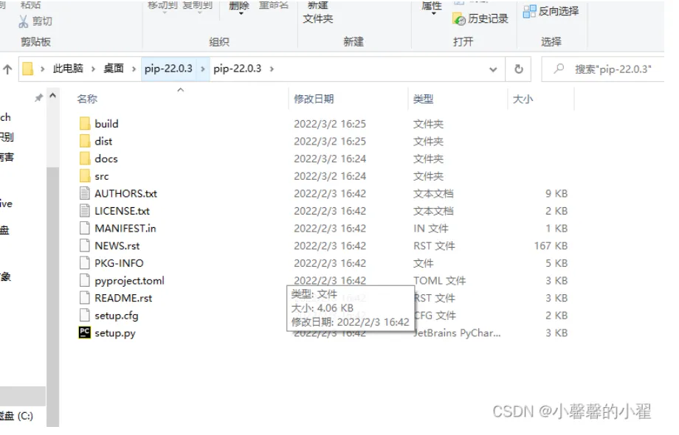Sort by the Date modified column header
The image size is (679, 435).
(x=314, y=99)
